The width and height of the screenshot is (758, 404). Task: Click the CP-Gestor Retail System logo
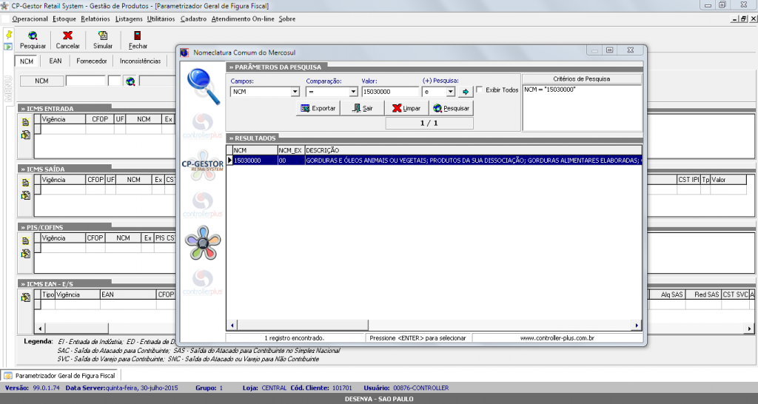203,165
